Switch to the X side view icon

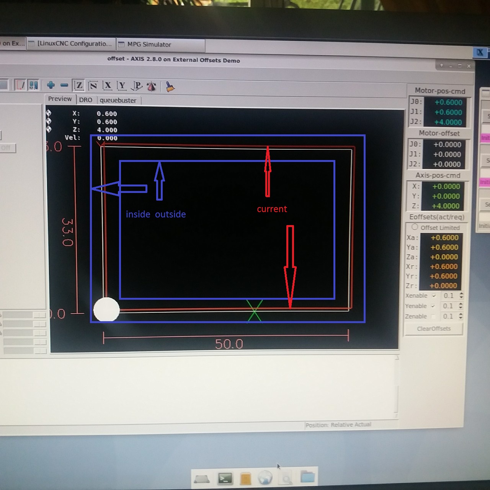(107, 85)
